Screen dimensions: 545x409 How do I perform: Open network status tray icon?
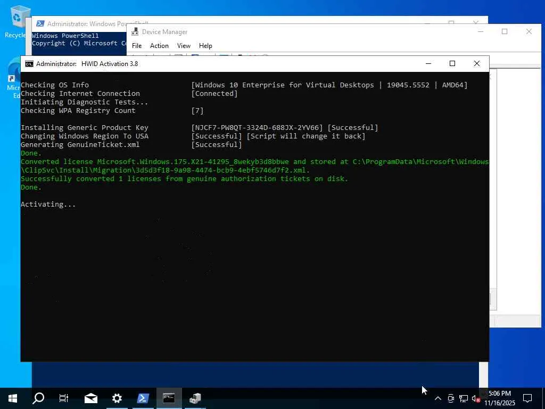(464, 398)
